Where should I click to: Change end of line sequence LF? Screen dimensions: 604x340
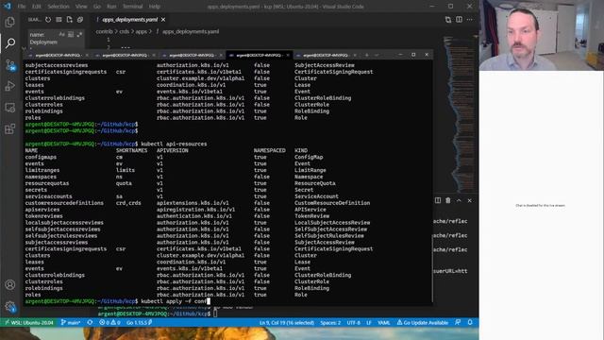(369, 323)
